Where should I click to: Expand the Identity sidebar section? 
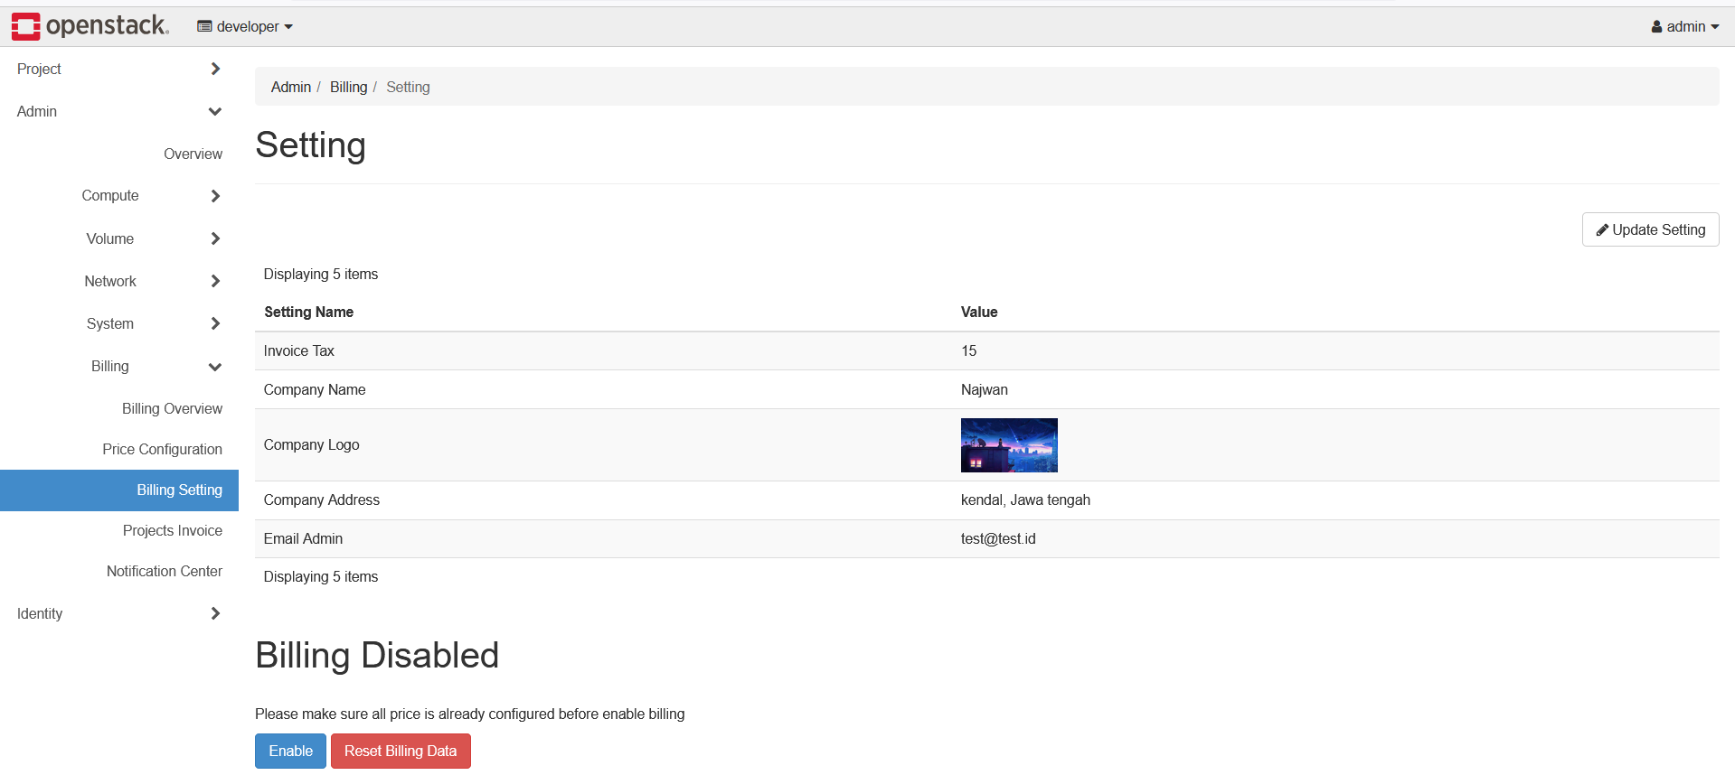pyautogui.click(x=118, y=614)
